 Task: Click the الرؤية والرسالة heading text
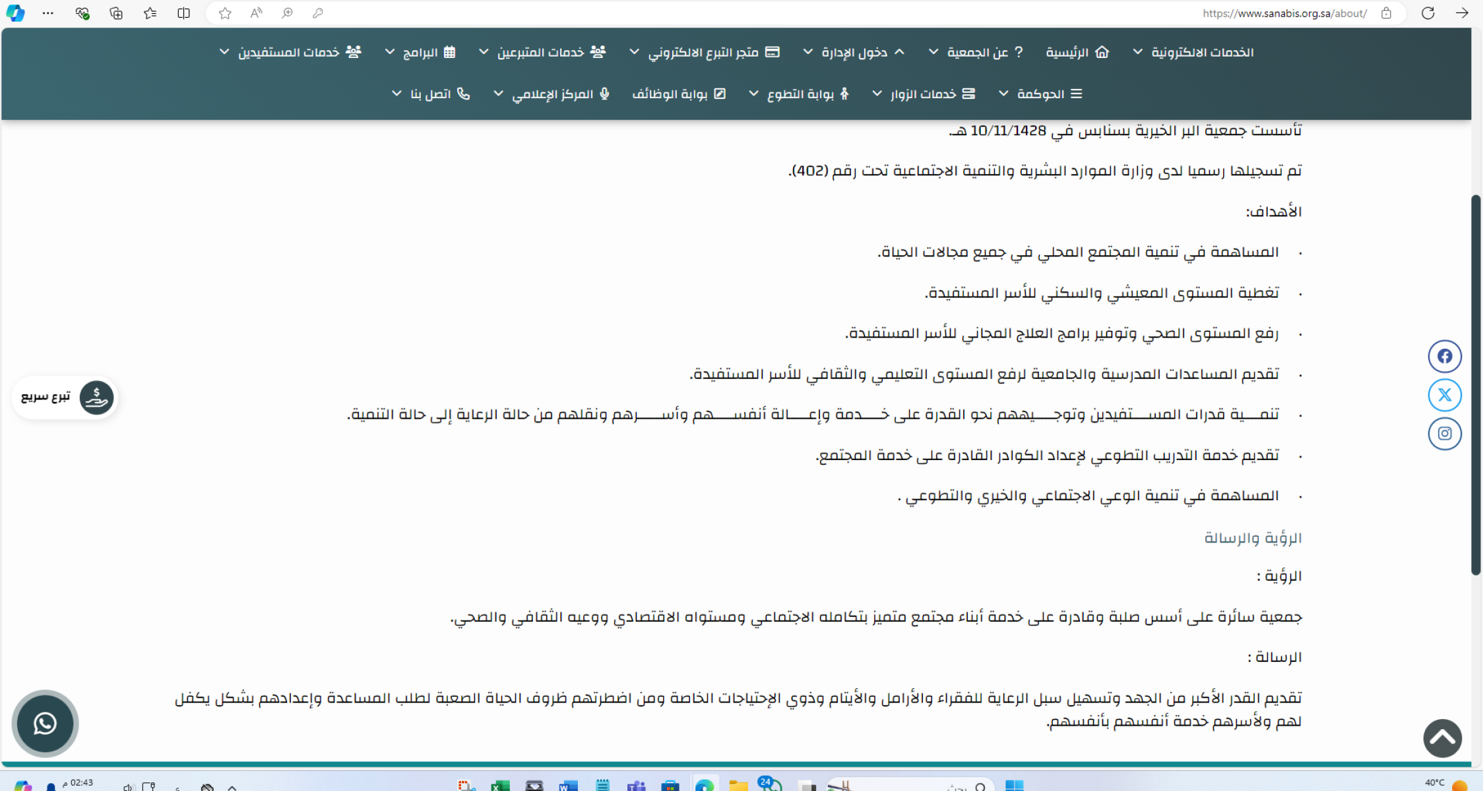pos(1253,538)
